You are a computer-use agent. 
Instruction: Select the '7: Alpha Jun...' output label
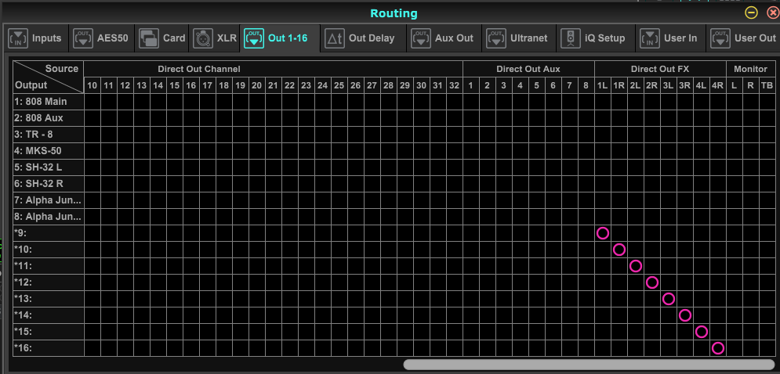coord(49,200)
